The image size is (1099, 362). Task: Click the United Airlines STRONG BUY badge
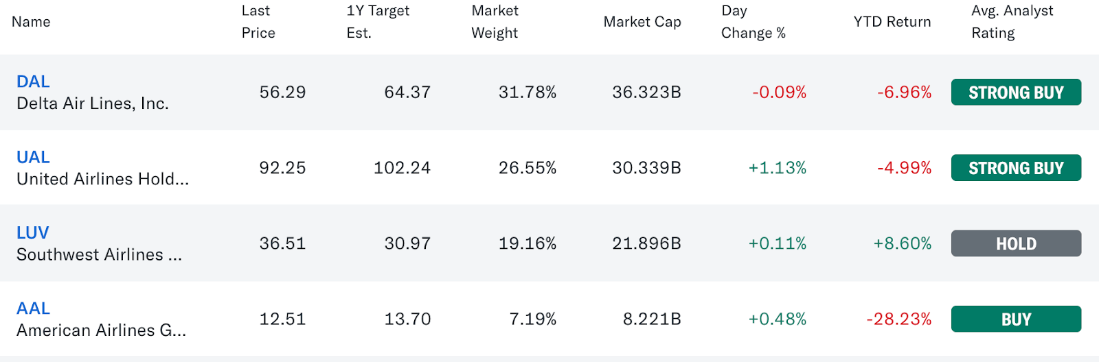pos(1016,168)
